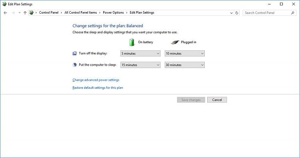Screen dimensions: 300x158
Task: Go back using the back arrow
Action: 5,13
